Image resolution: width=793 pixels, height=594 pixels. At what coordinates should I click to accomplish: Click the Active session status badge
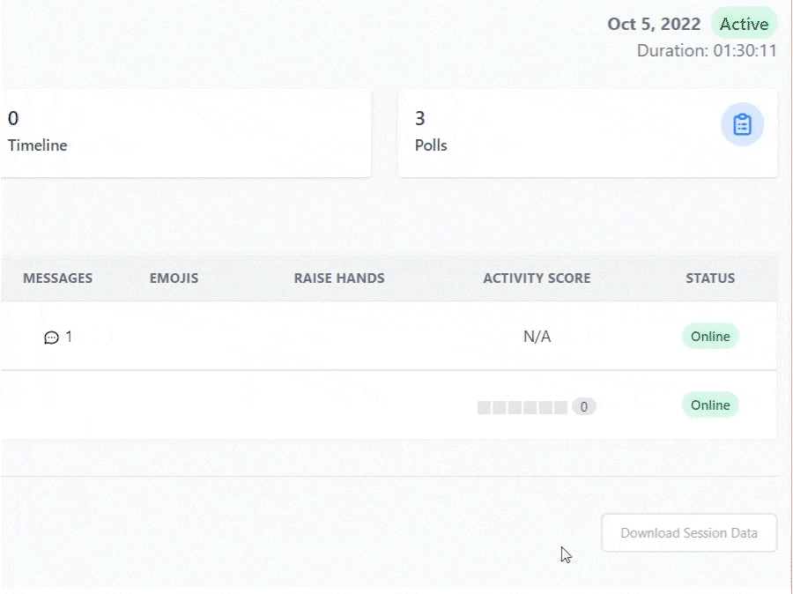744,24
